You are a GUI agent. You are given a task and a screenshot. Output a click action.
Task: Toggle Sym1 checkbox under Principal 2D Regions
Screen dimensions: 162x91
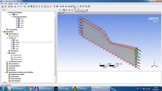pyautogui.click(x=17, y=23)
